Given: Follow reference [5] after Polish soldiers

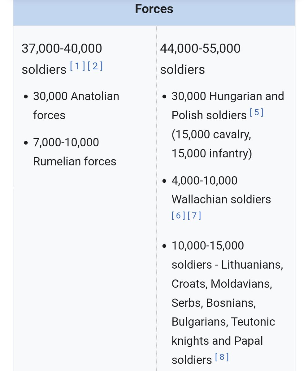Looking at the screenshot, I should point(256,113).
